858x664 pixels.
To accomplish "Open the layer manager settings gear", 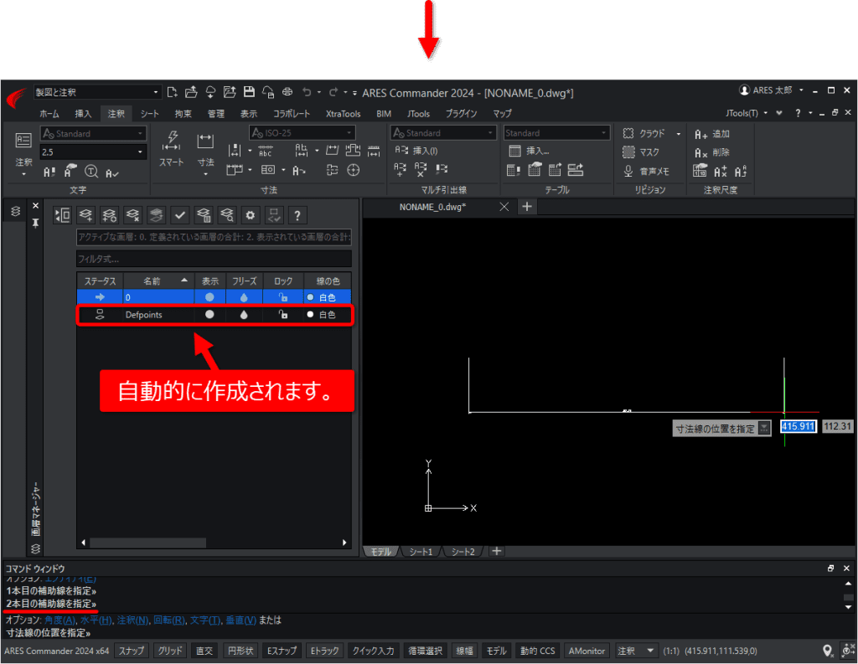I will point(250,215).
